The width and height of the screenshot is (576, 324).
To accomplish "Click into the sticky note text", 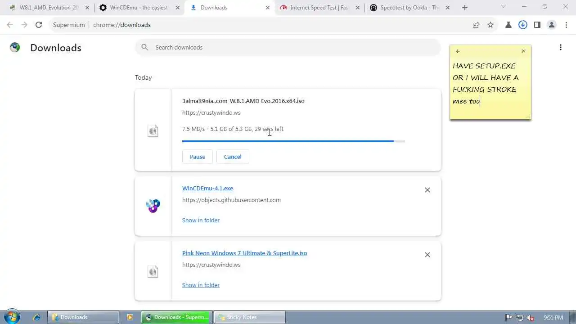I will pyautogui.click(x=490, y=84).
